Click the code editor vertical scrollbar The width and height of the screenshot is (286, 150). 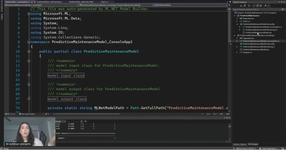(x=229, y=59)
